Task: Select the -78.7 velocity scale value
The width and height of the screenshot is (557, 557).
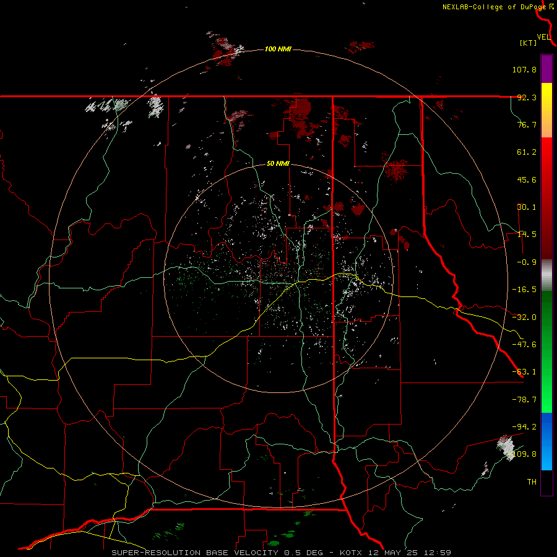Action: (524, 400)
